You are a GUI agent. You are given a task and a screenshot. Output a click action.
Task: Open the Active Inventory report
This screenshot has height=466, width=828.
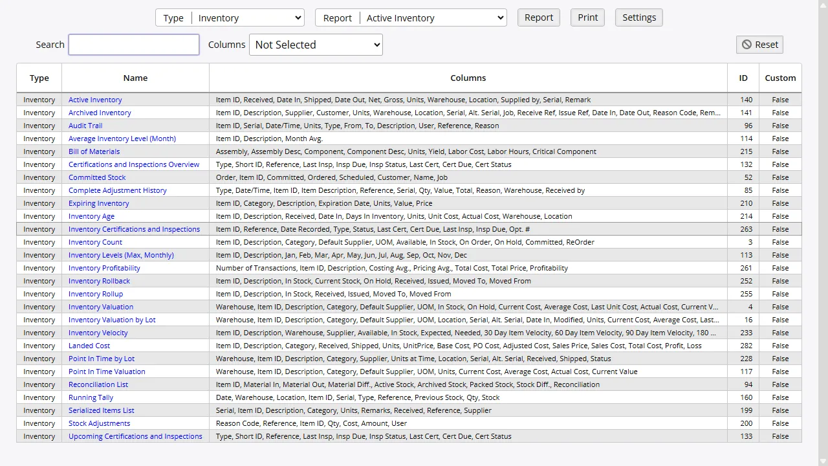[94, 100]
